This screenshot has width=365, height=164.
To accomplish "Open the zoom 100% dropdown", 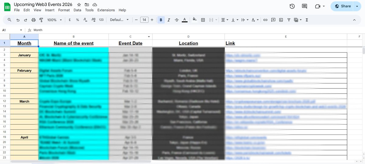I will coord(54,20).
